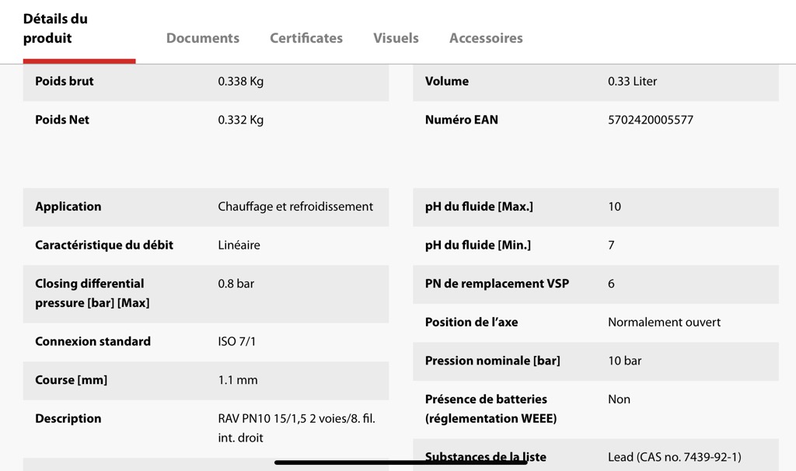
Task: Click the Poids Net row label
Action: pyautogui.click(x=62, y=120)
